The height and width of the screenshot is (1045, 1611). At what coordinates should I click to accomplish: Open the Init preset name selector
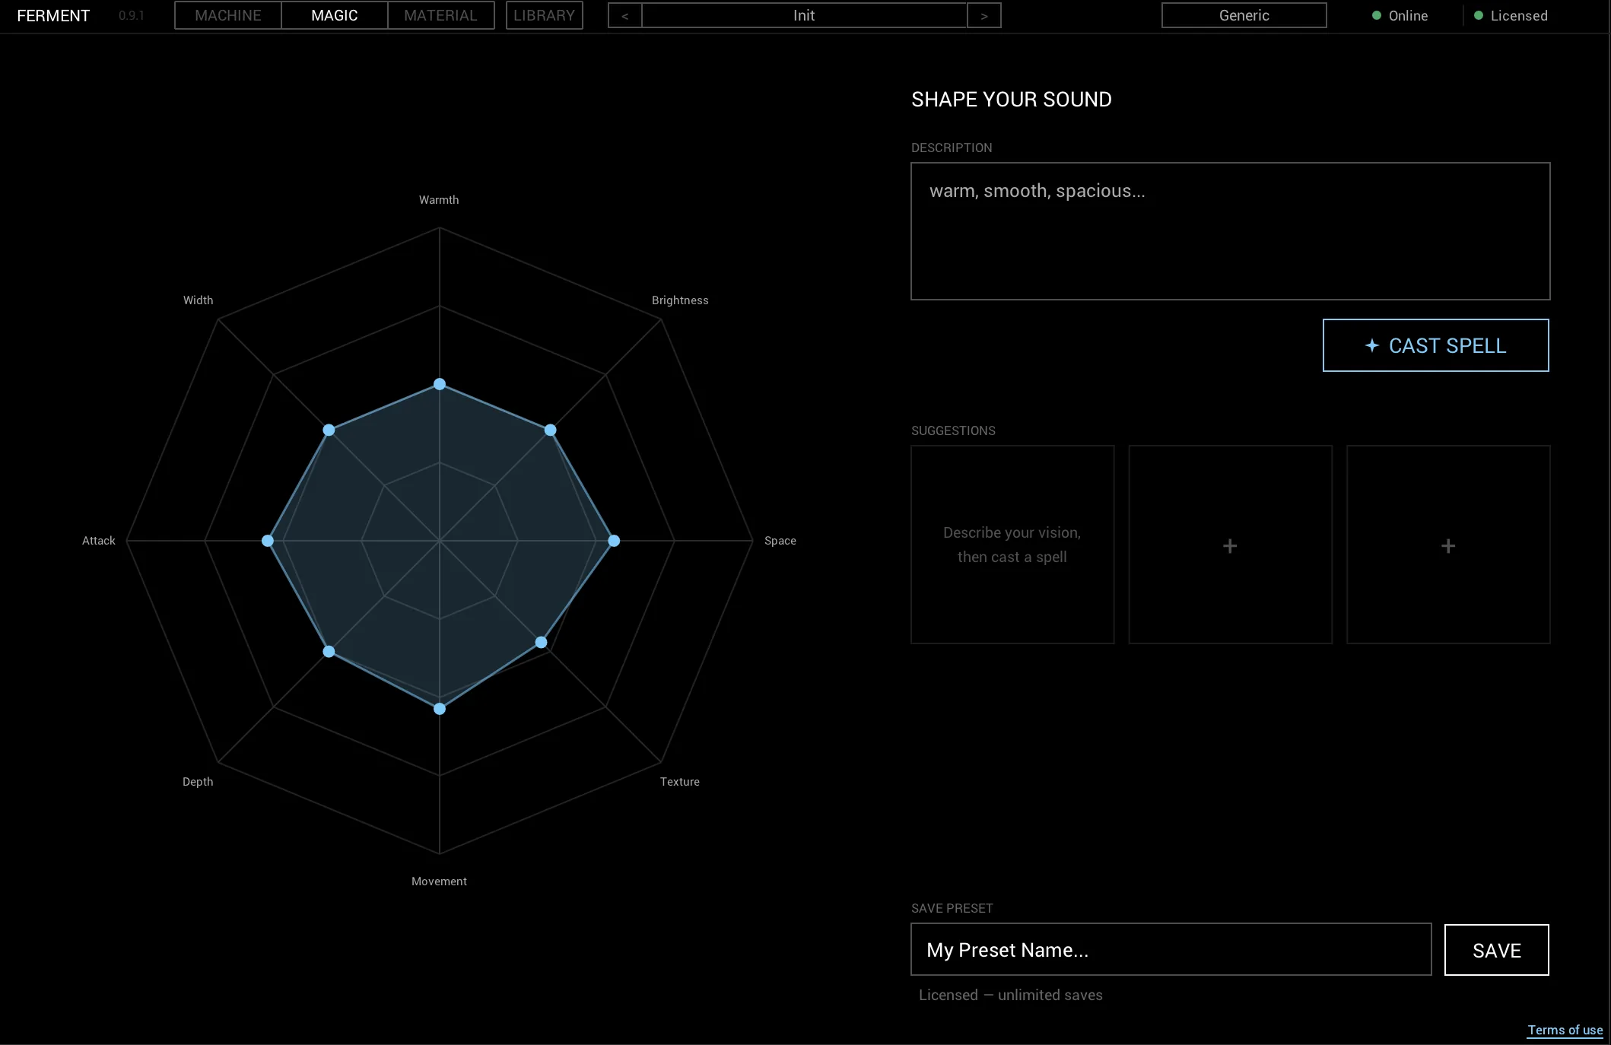click(x=804, y=15)
